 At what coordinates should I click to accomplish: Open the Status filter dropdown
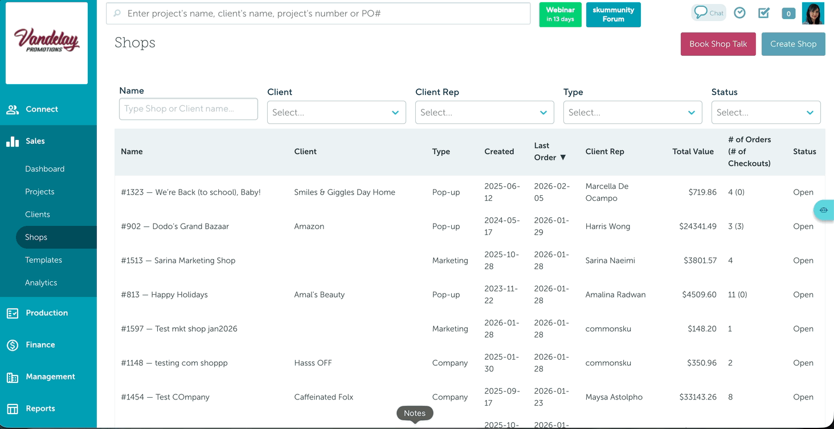[x=766, y=113]
